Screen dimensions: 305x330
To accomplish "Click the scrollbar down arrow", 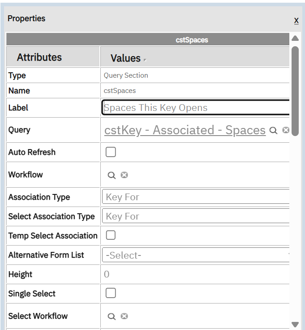I will pos(295,324).
